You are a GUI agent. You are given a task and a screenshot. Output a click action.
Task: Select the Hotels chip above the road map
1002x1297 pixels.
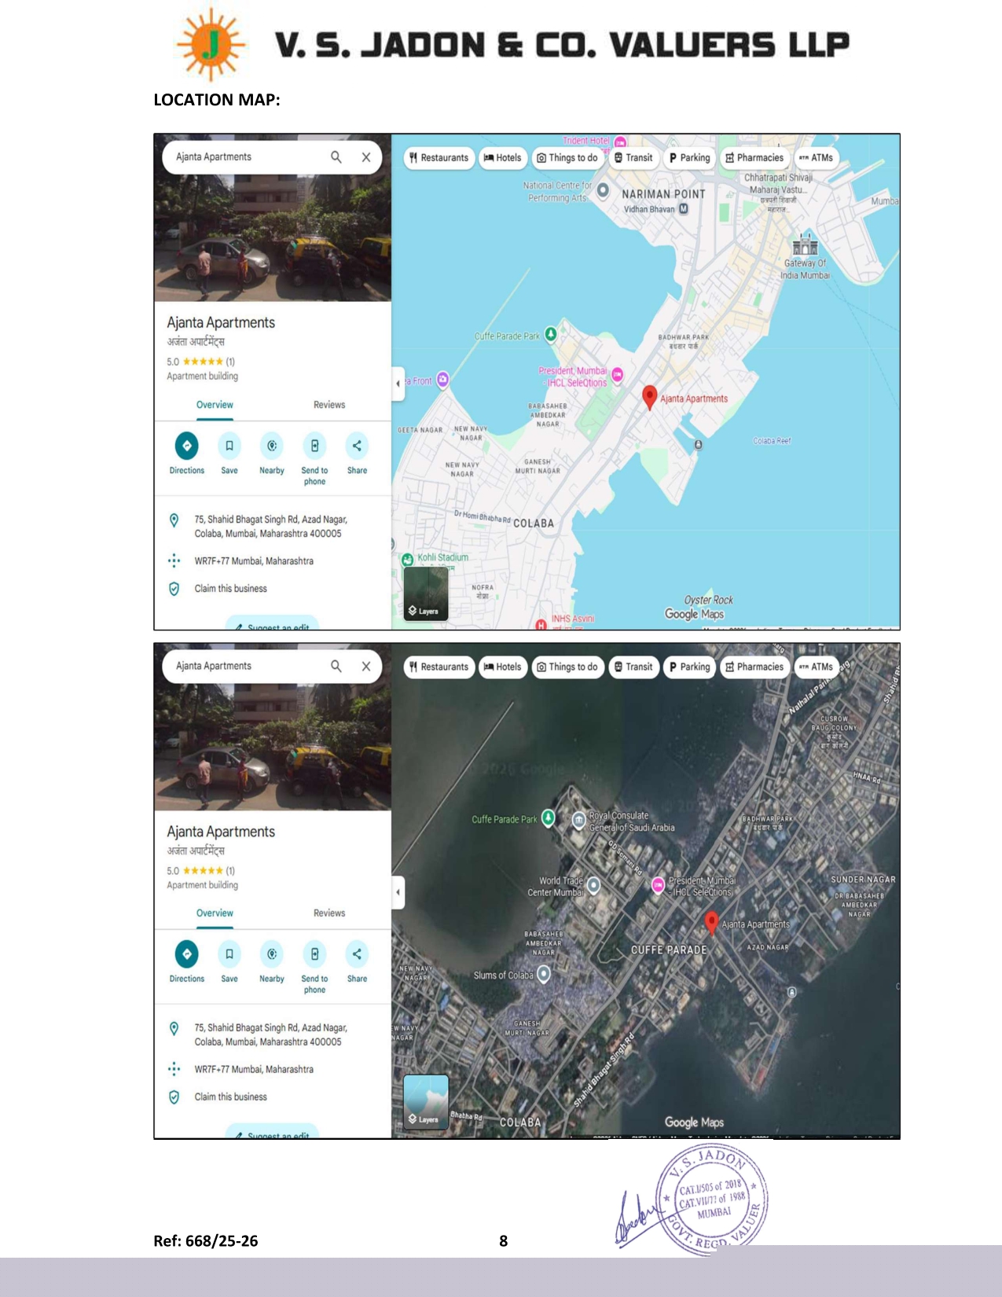503,158
